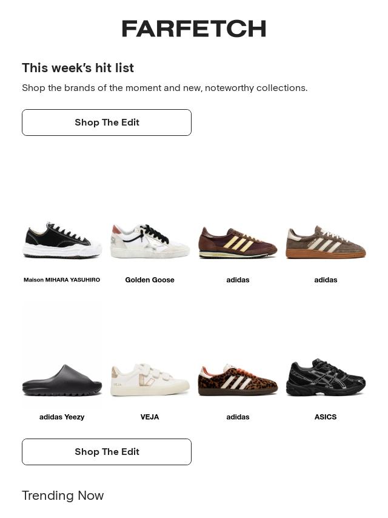The width and height of the screenshot is (388, 518).
Task: Open the leopard print adidas sneaker image
Action: pyautogui.click(x=238, y=380)
